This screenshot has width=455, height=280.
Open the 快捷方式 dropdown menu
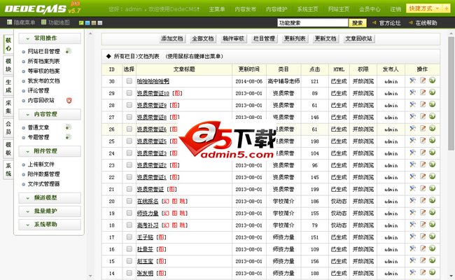click(424, 8)
